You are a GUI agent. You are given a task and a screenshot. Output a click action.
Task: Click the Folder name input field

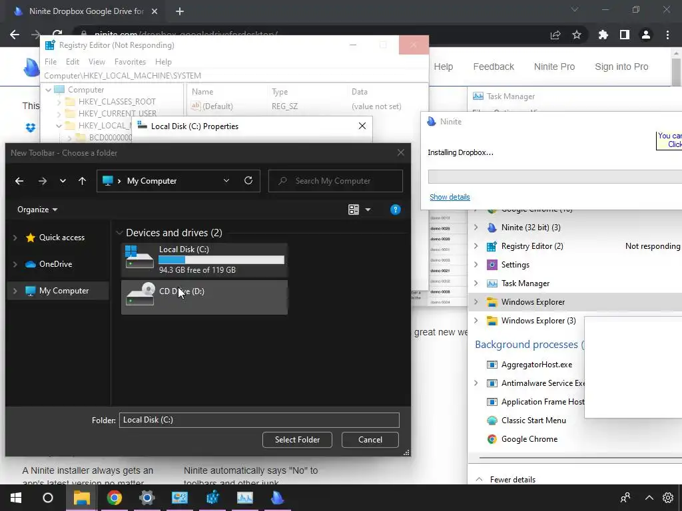(259, 420)
